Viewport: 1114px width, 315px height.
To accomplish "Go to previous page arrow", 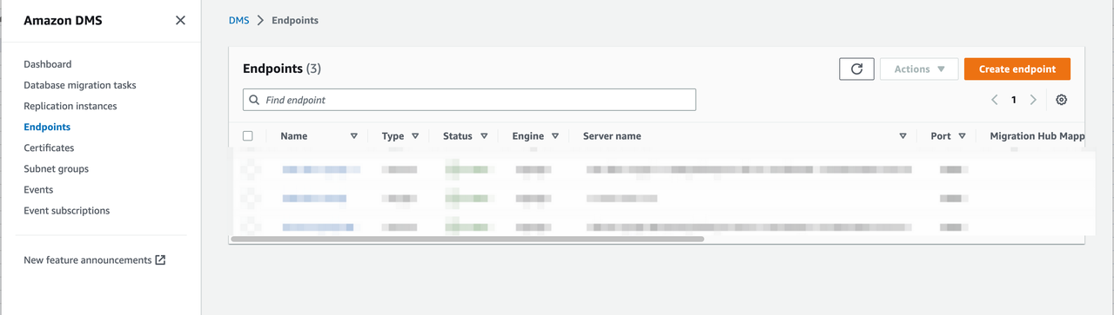I will coord(995,100).
